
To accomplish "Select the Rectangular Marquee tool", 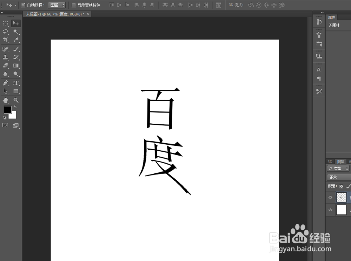I will pyautogui.click(x=5, y=23).
